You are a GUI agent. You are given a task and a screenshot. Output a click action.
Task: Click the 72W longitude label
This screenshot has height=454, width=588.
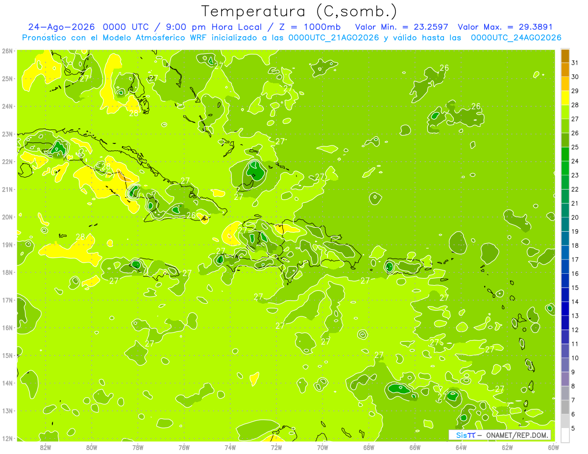(x=276, y=447)
